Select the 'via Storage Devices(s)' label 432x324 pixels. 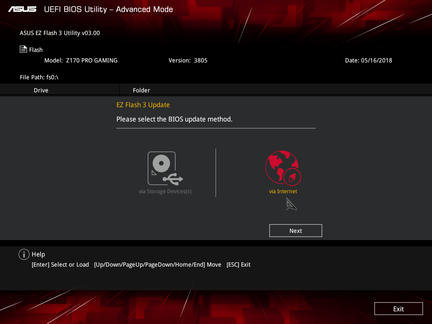(x=165, y=192)
